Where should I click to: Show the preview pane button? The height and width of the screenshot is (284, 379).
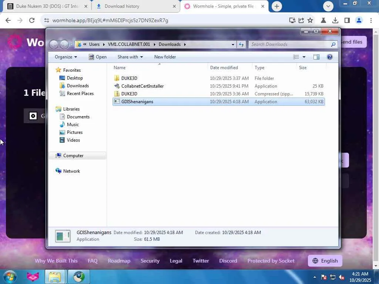tap(316, 57)
